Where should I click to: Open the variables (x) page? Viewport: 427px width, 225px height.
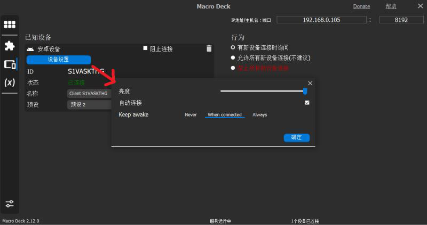tap(10, 82)
